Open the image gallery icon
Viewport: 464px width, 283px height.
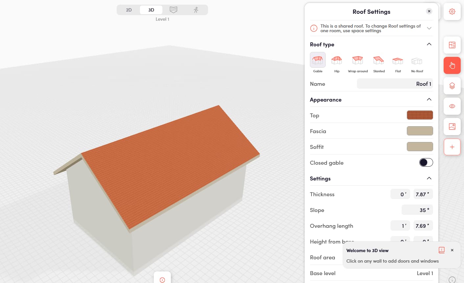point(452,127)
